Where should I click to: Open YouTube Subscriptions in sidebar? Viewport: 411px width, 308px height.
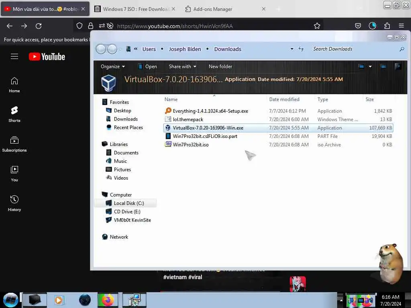pos(14,144)
